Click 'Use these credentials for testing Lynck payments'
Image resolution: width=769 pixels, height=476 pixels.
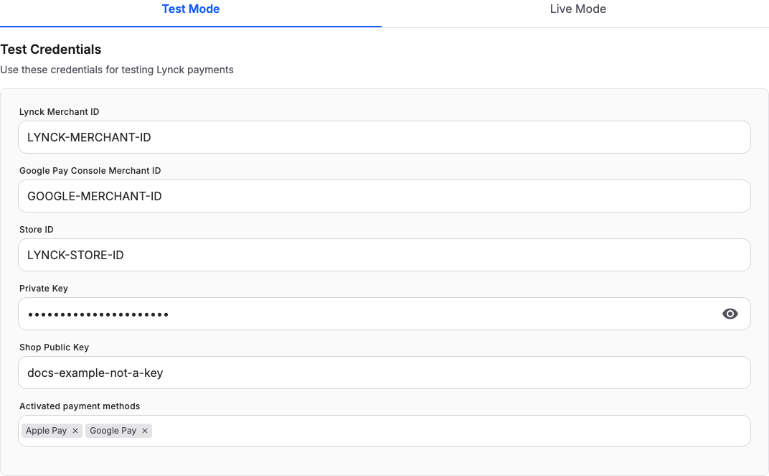point(117,70)
